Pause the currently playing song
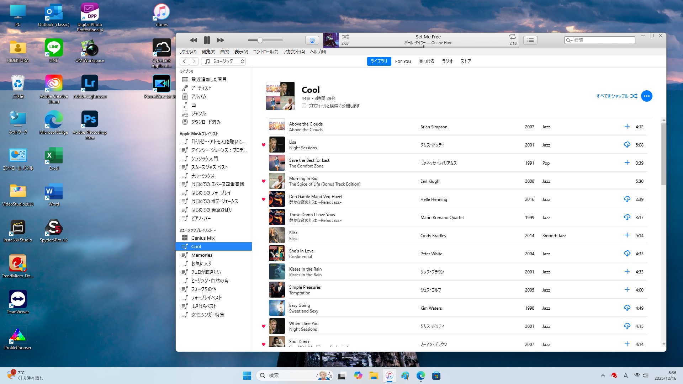The height and width of the screenshot is (384, 683). [207, 40]
